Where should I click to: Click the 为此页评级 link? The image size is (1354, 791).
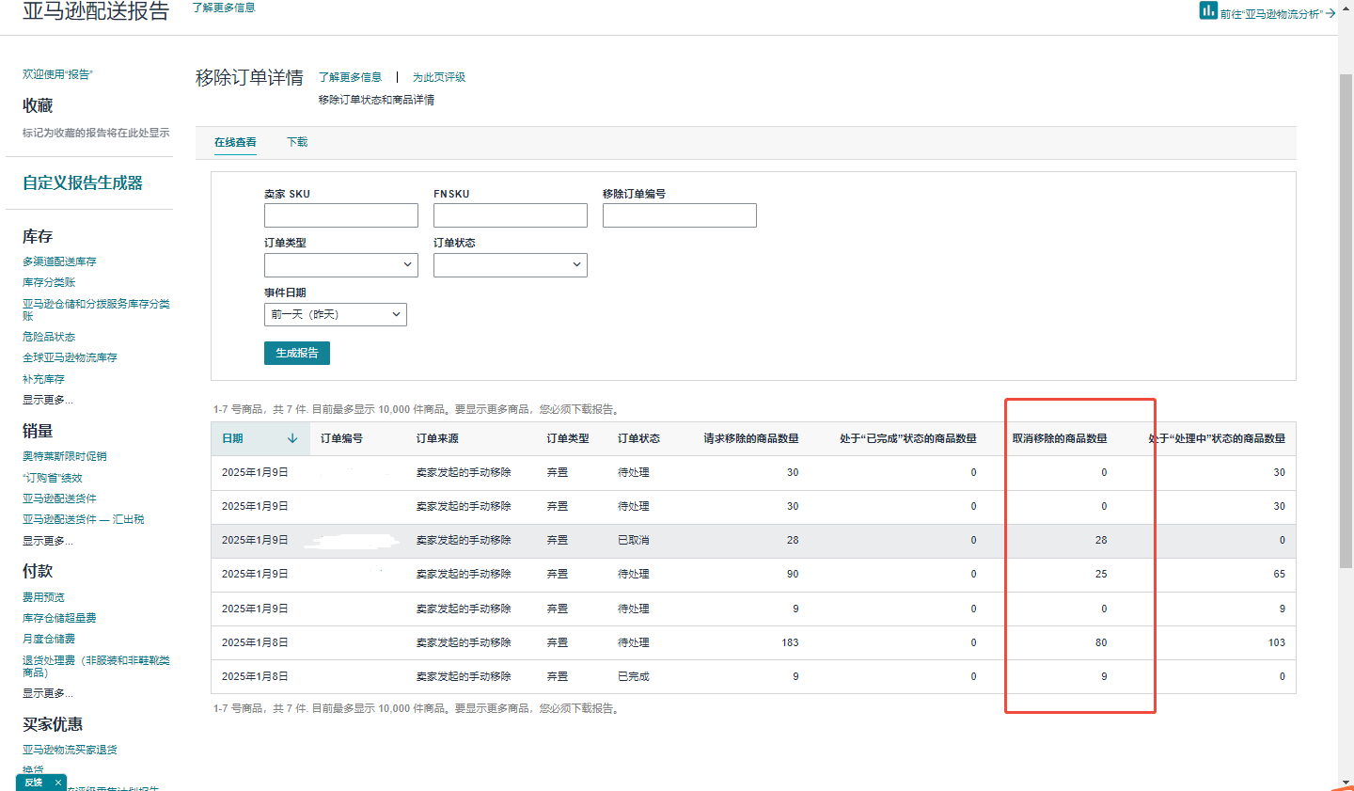[439, 77]
